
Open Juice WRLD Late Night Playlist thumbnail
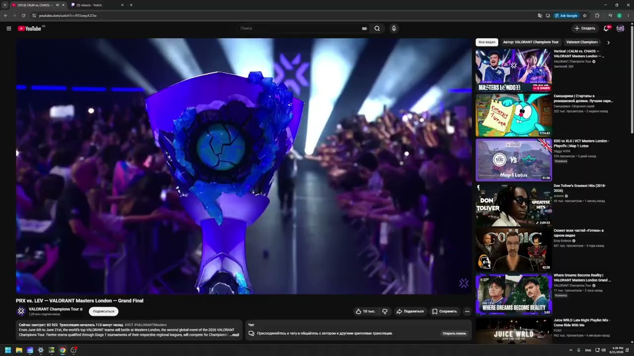point(514,331)
